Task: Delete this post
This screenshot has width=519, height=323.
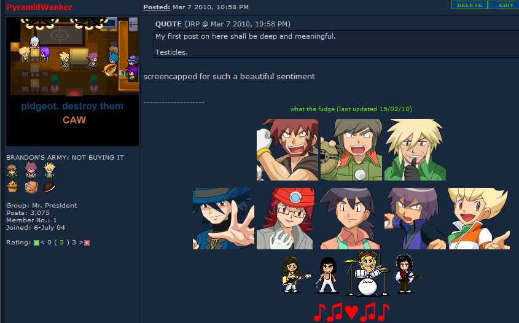Action: 469,6
